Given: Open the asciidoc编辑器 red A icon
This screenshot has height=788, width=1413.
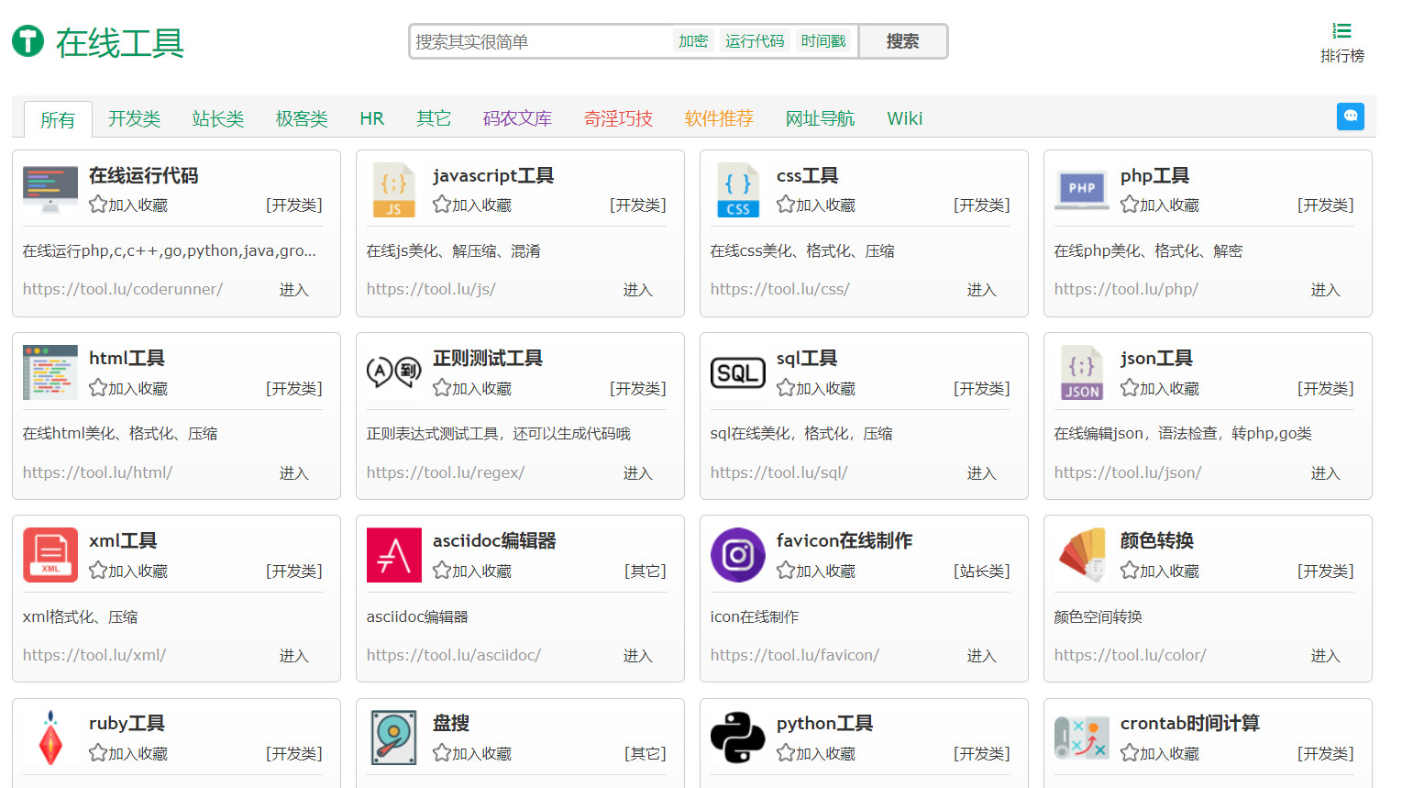Looking at the screenshot, I should pyautogui.click(x=394, y=555).
